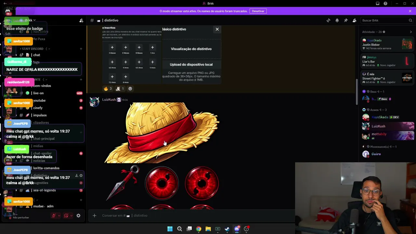Toggle headphone deafen
The height and width of the screenshot is (234, 416).
coord(66,215)
